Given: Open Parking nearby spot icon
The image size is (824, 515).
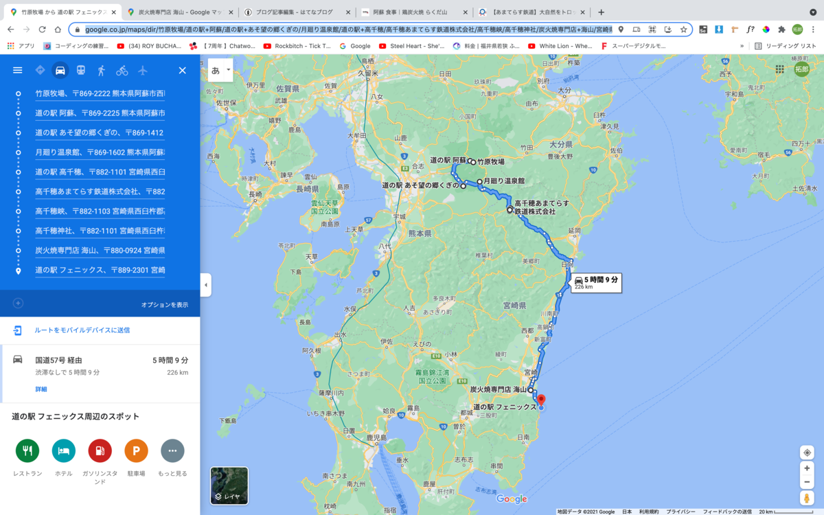Looking at the screenshot, I should tap(136, 450).
